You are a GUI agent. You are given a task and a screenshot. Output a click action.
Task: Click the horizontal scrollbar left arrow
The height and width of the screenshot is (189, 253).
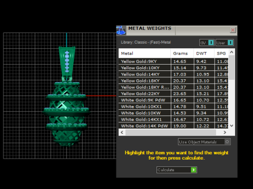(x=122, y=132)
